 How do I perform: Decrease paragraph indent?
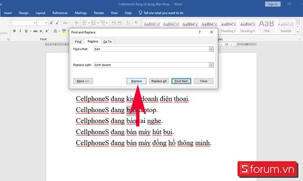(x=114, y=23)
